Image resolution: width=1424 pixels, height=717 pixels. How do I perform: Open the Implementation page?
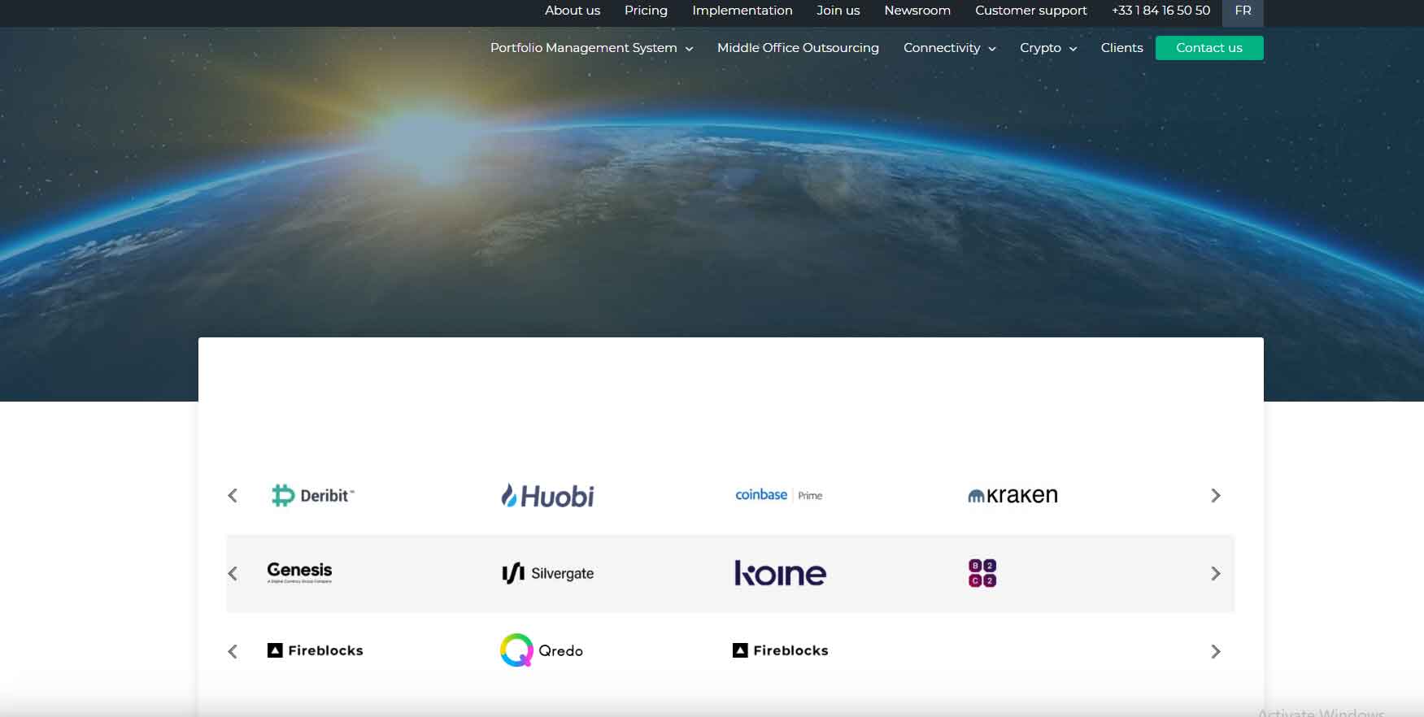[742, 11]
